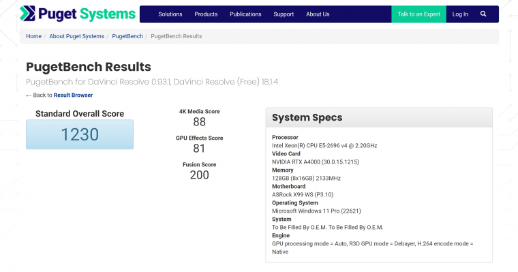This screenshot has width=518, height=272.
Task: Open the About Us menu
Action: [318, 14]
